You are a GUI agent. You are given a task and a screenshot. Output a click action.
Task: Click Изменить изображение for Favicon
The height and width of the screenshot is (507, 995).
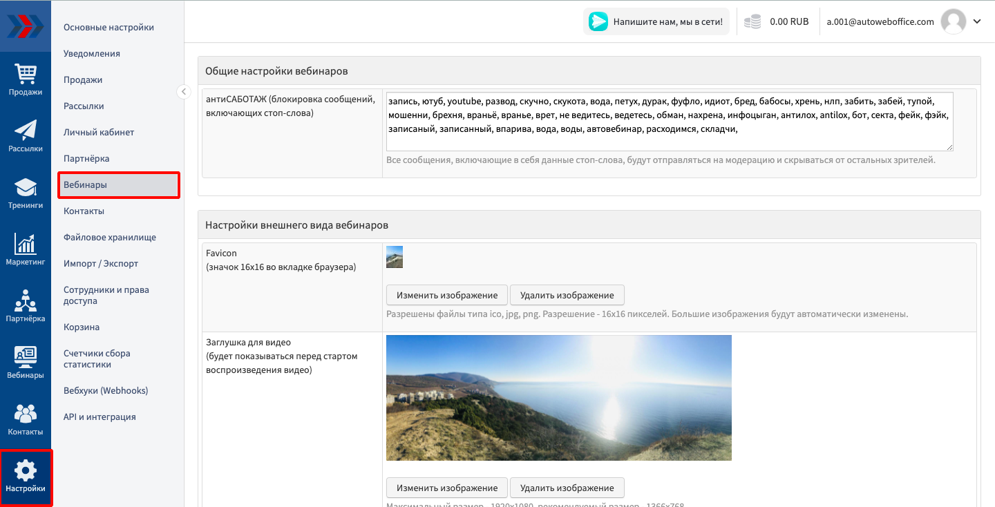pyautogui.click(x=446, y=295)
